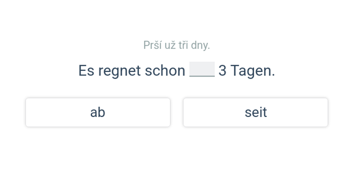Viewport: 353px width, 176px height.
Task: Focus the gap before "3 Tagen."
Action: point(202,70)
